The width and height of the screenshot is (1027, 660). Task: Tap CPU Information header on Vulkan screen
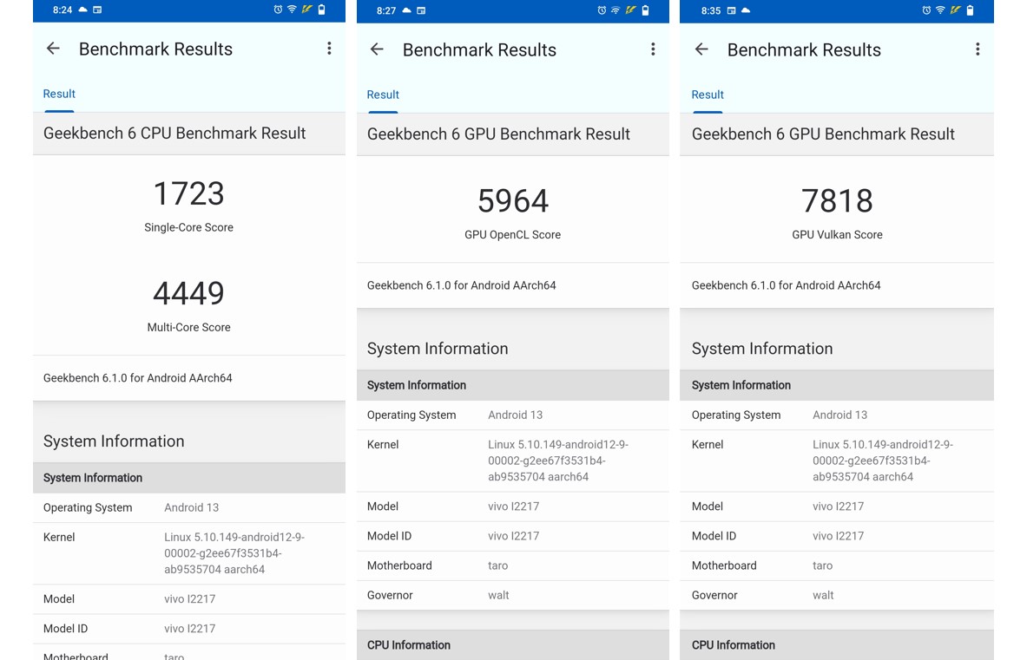837,645
